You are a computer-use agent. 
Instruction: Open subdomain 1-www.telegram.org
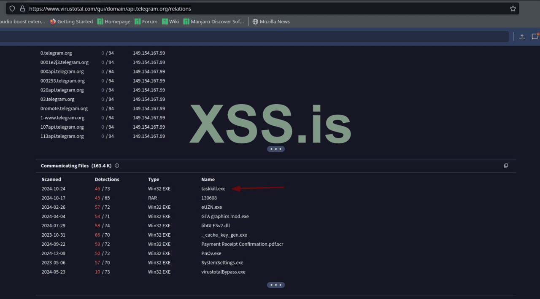pyautogui.click(x=62, y=118)
